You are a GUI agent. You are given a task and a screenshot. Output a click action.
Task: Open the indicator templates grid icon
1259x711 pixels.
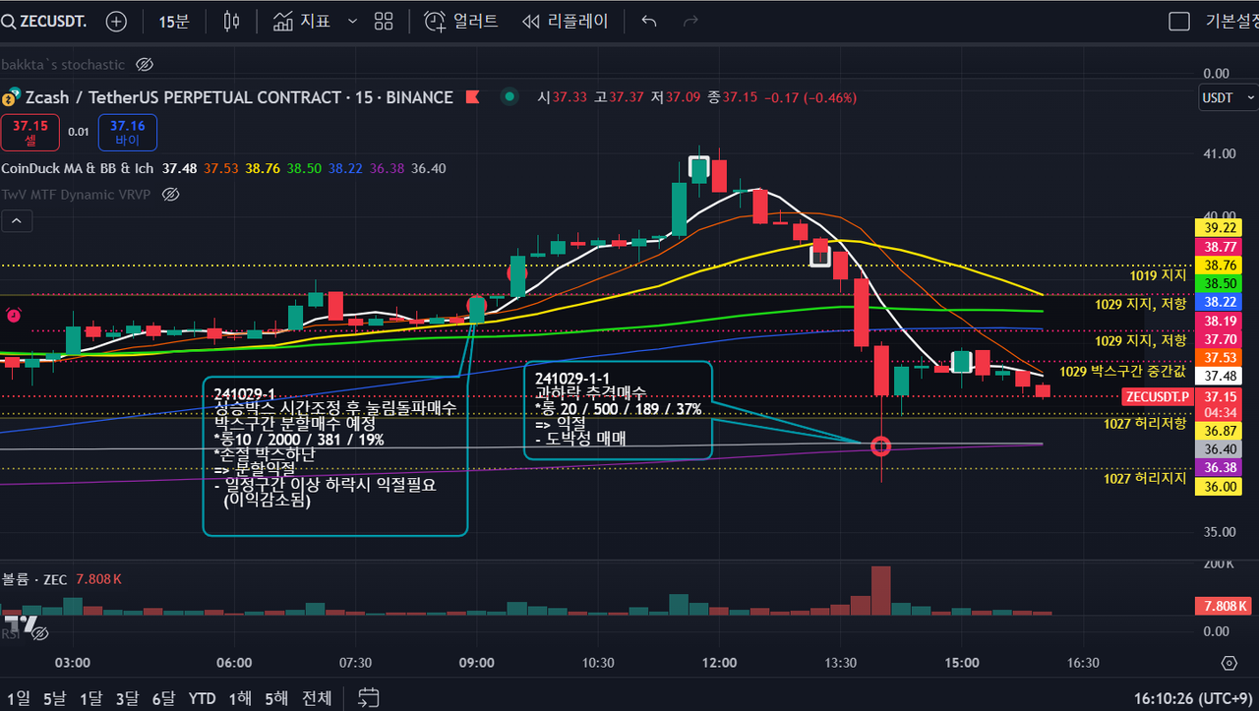384,21
